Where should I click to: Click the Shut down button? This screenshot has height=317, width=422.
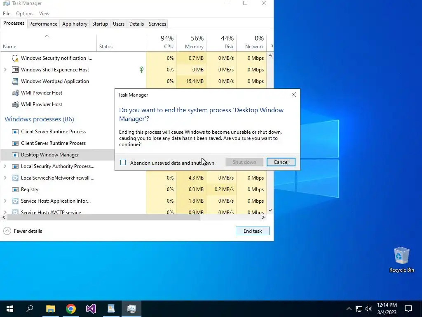click(244, 162)
